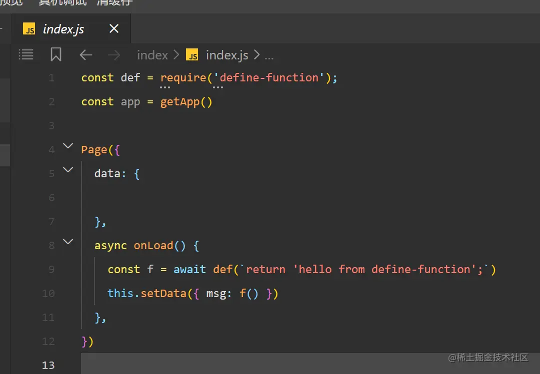Navigate back with the left arrow
540x374 pixels.
pyautogui.click(x=86, y=55)
